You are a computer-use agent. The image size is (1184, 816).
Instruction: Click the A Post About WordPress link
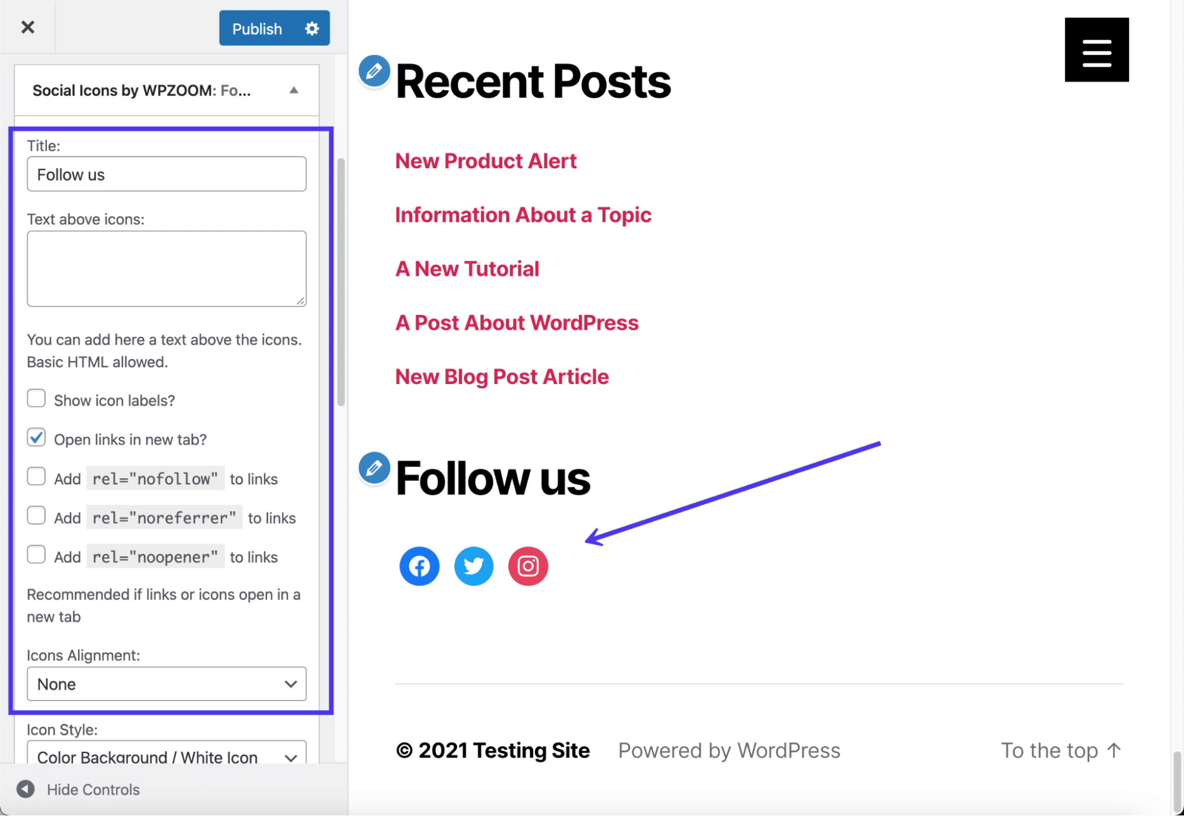tap(516, 322)
